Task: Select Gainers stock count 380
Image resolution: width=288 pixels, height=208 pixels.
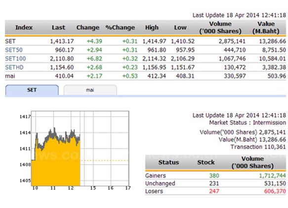Action: pyautogui.click(x=214, y=176)
